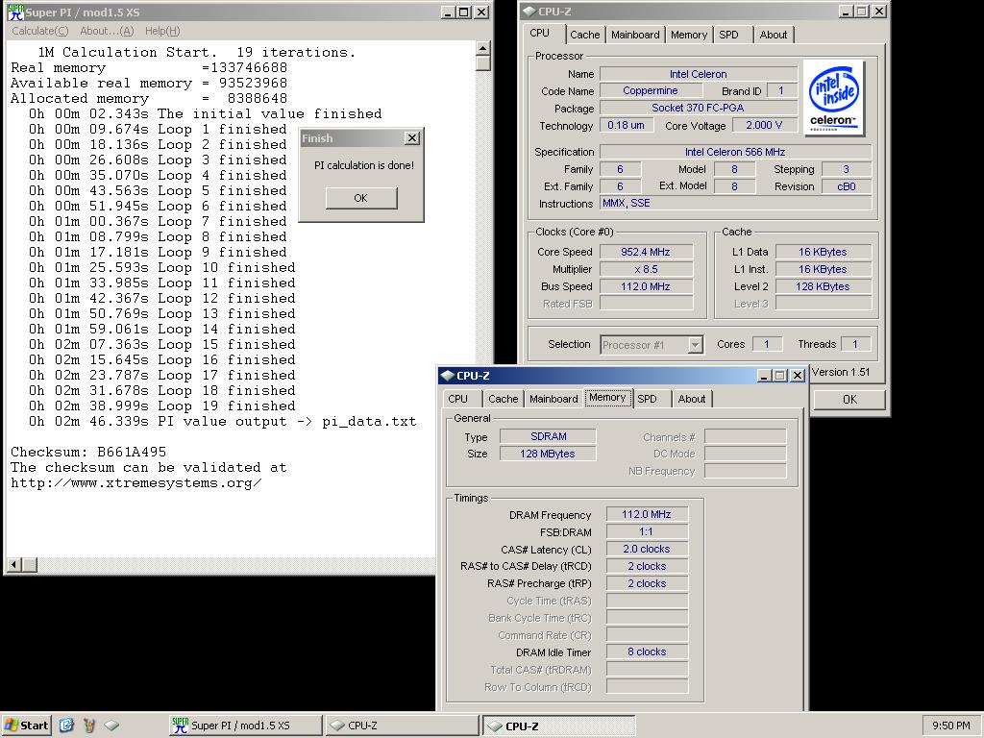
Task: Click the FSB:DRAM 1:1 field
Action: (x=647, y=532)
